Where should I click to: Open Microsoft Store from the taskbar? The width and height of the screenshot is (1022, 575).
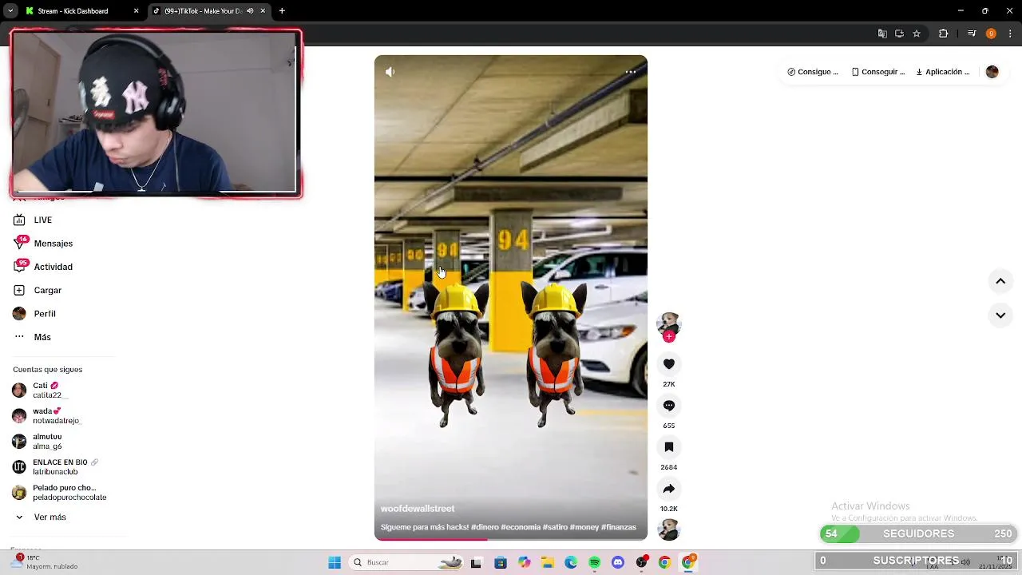(x=500, y=563)
